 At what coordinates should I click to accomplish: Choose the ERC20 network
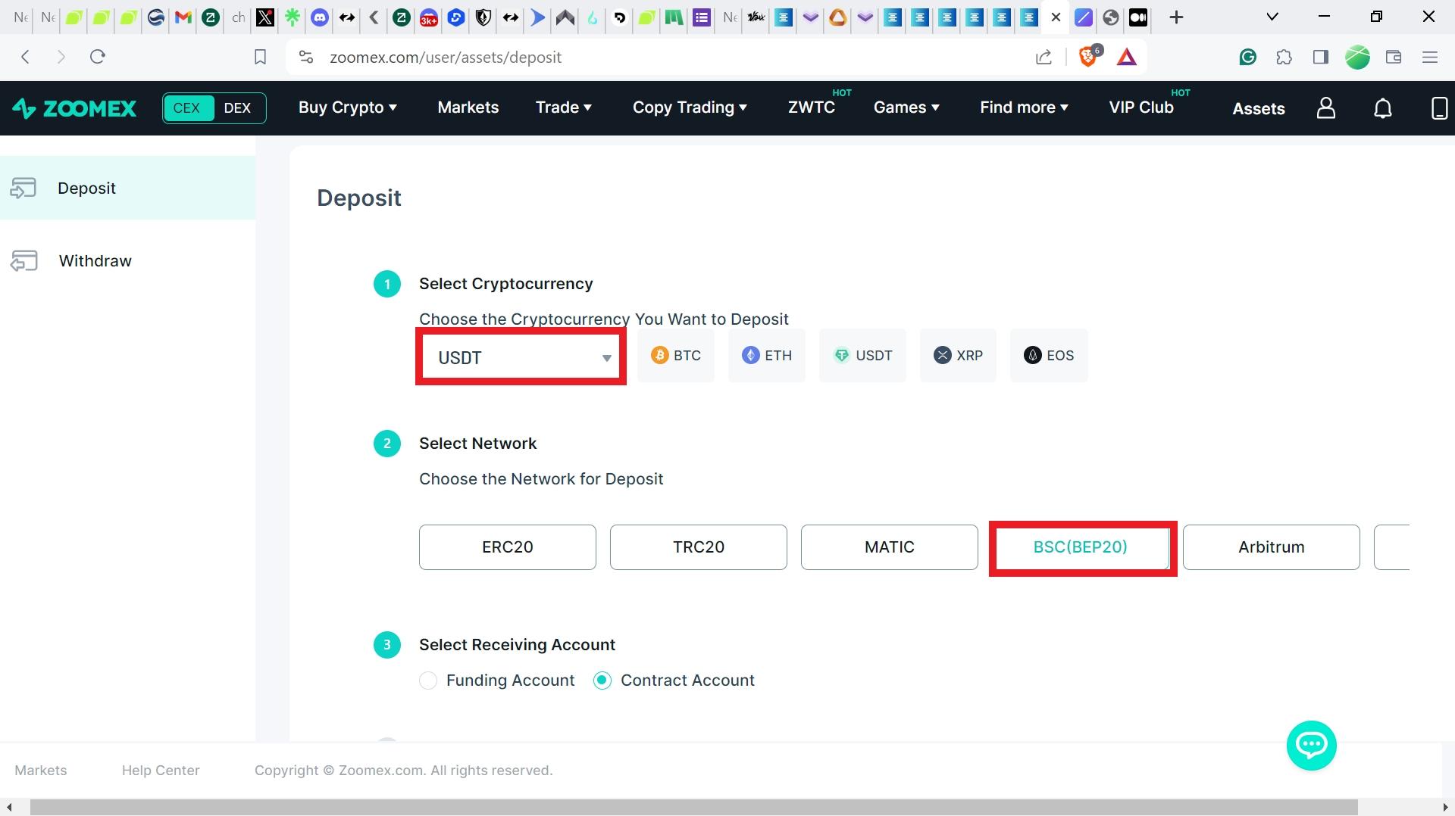coord(508,547)
